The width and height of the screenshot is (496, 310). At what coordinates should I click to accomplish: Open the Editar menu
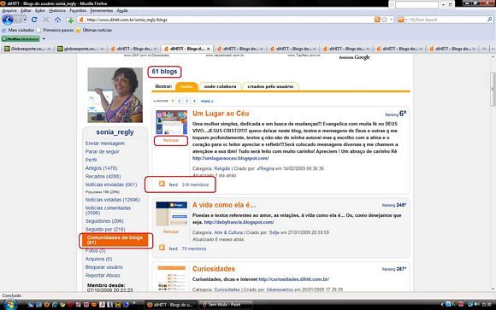[26, 10]
